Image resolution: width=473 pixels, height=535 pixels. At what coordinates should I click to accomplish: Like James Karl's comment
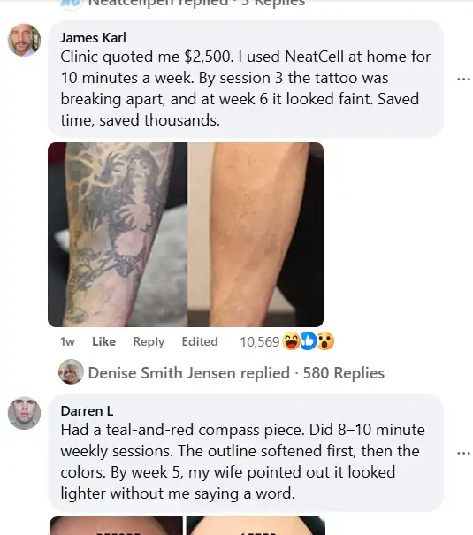click(103, 341)
